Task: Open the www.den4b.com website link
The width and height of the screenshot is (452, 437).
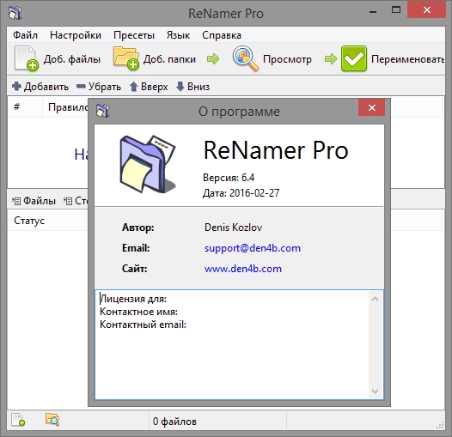Action: [x=243, y=269]
